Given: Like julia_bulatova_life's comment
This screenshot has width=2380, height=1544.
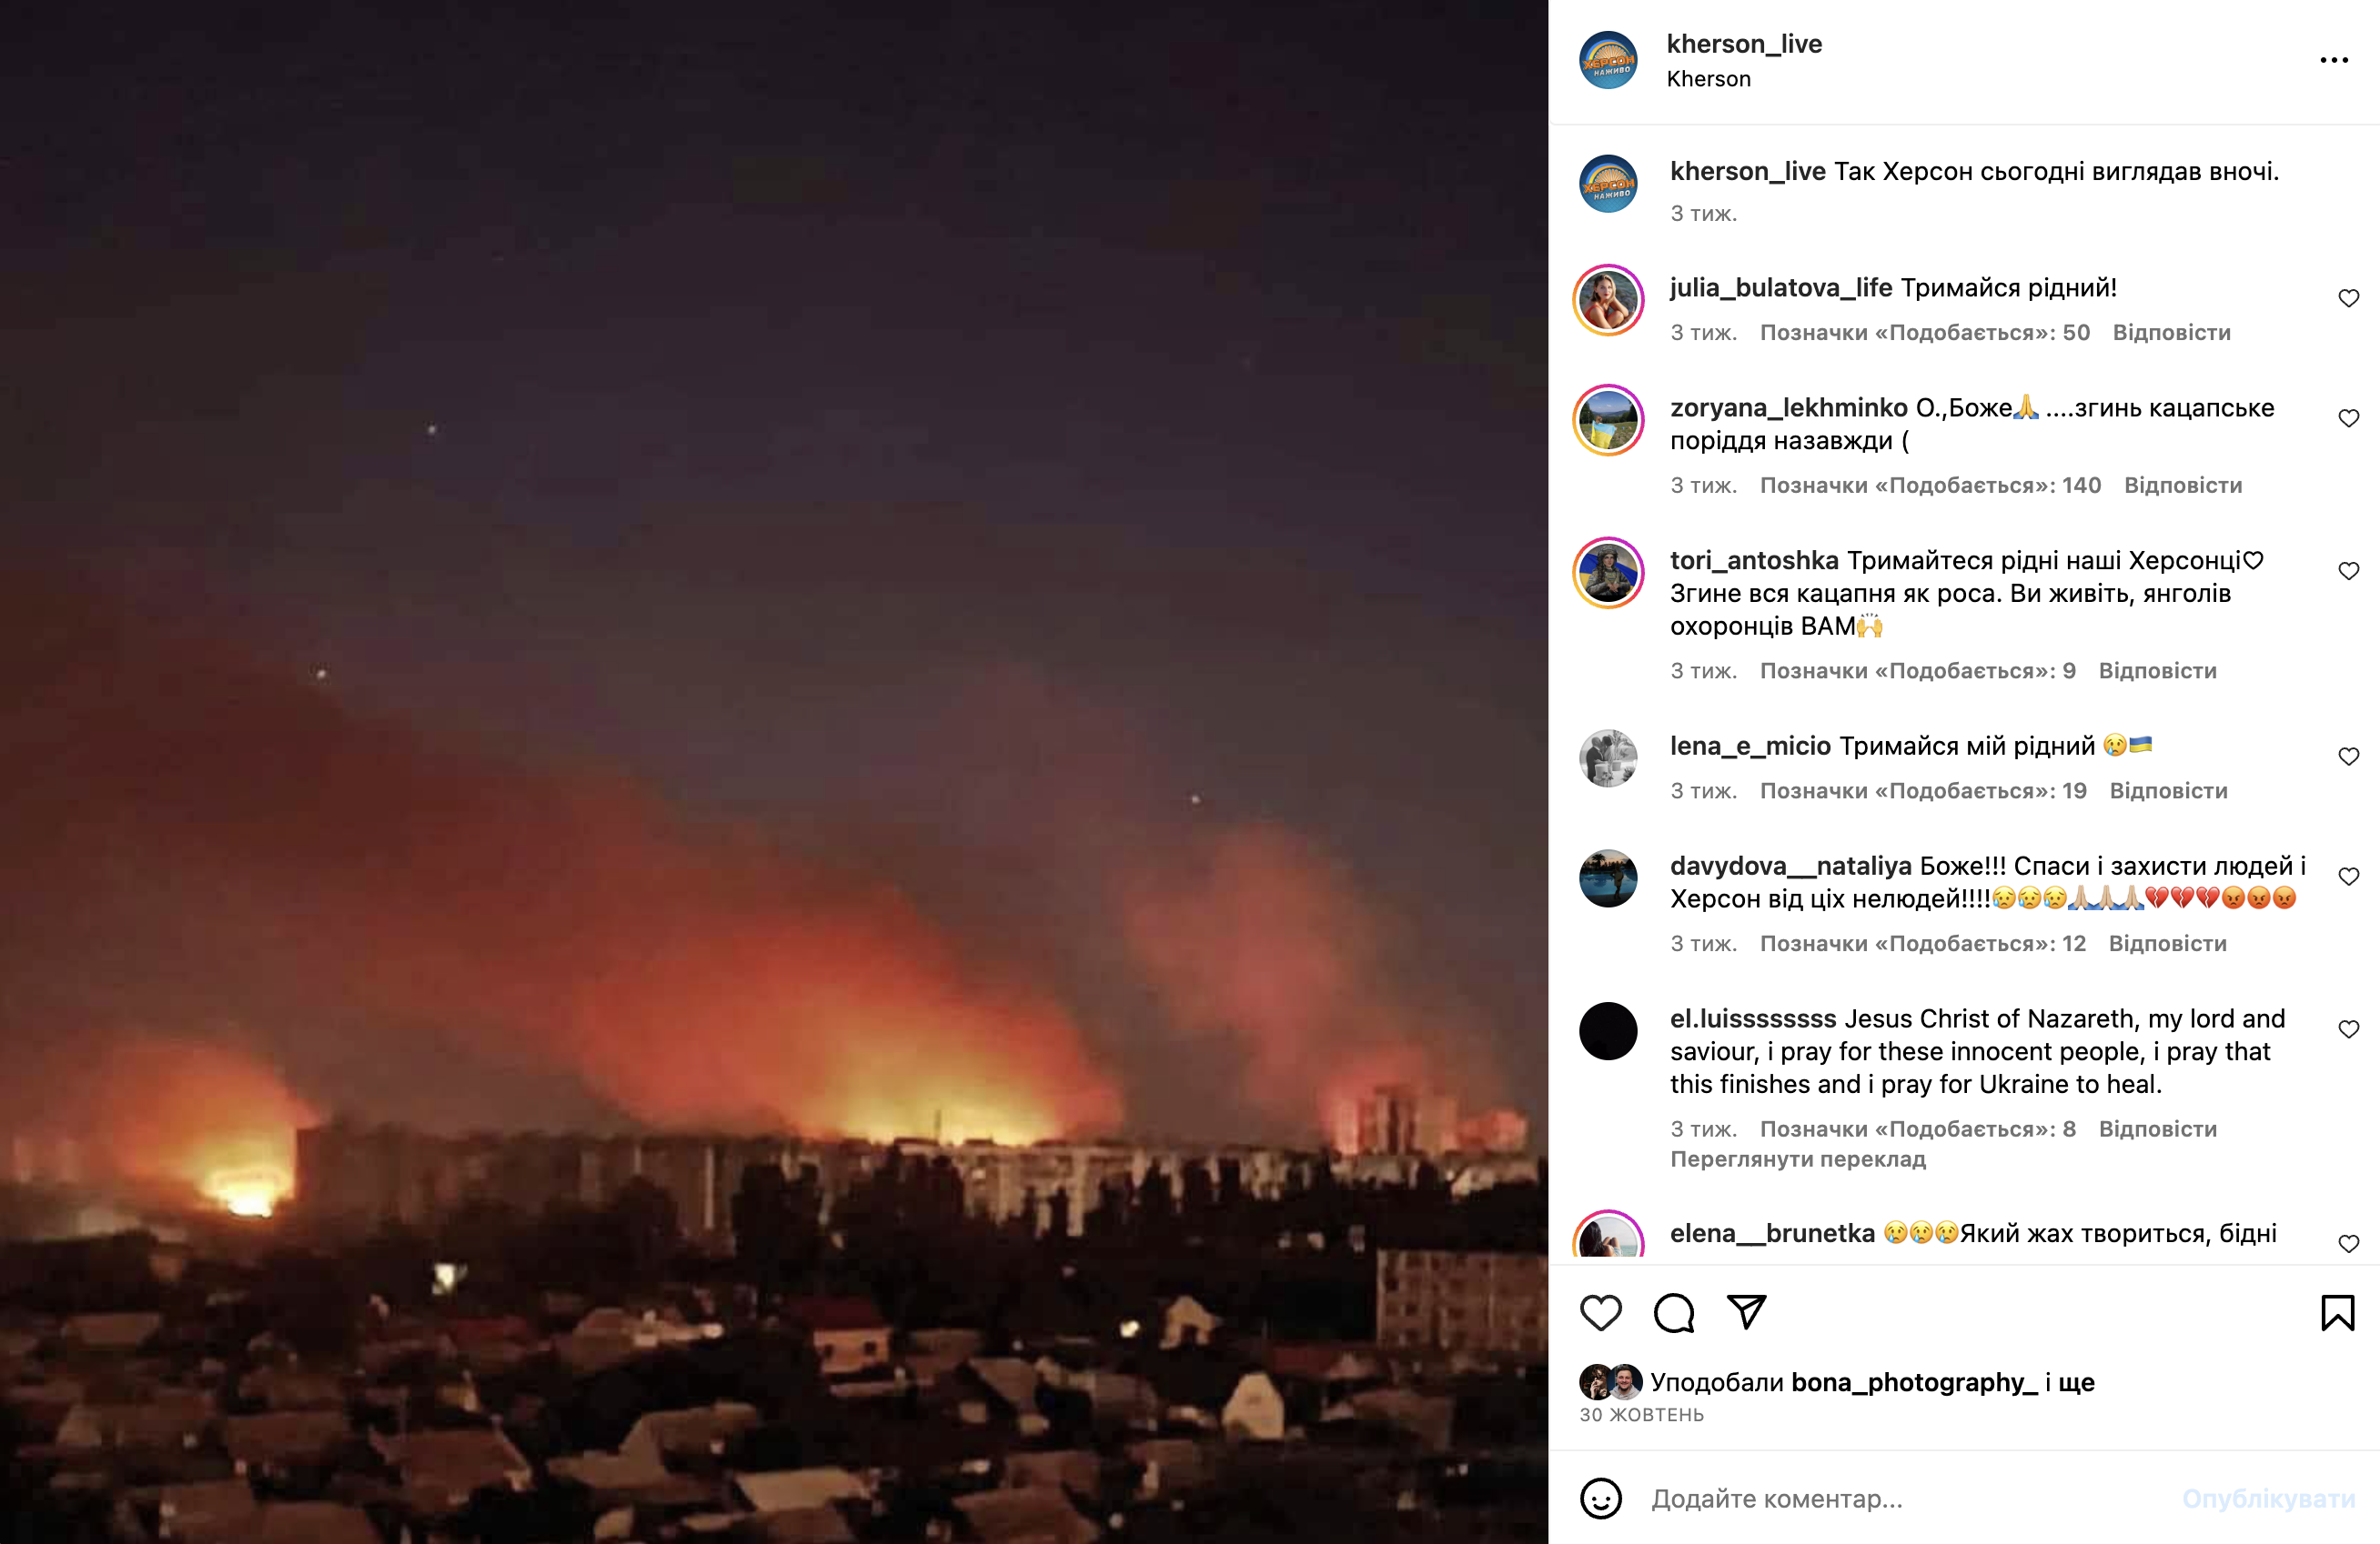Looking at the screenshot, I should (x=2348, y=298).
